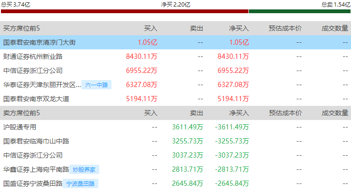Click 买方席位前5 header
The width and height of the screenshot is (351, 191).
pos(22,28)
